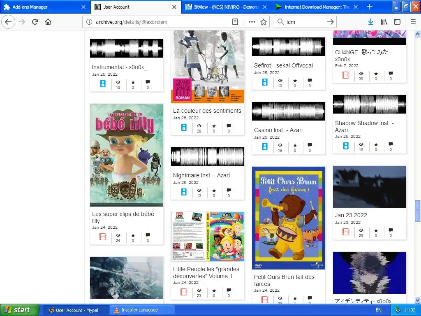Viewport: 421px width, 316px height.
Task: Open the browser home page
Action: (x=48, y=22)
